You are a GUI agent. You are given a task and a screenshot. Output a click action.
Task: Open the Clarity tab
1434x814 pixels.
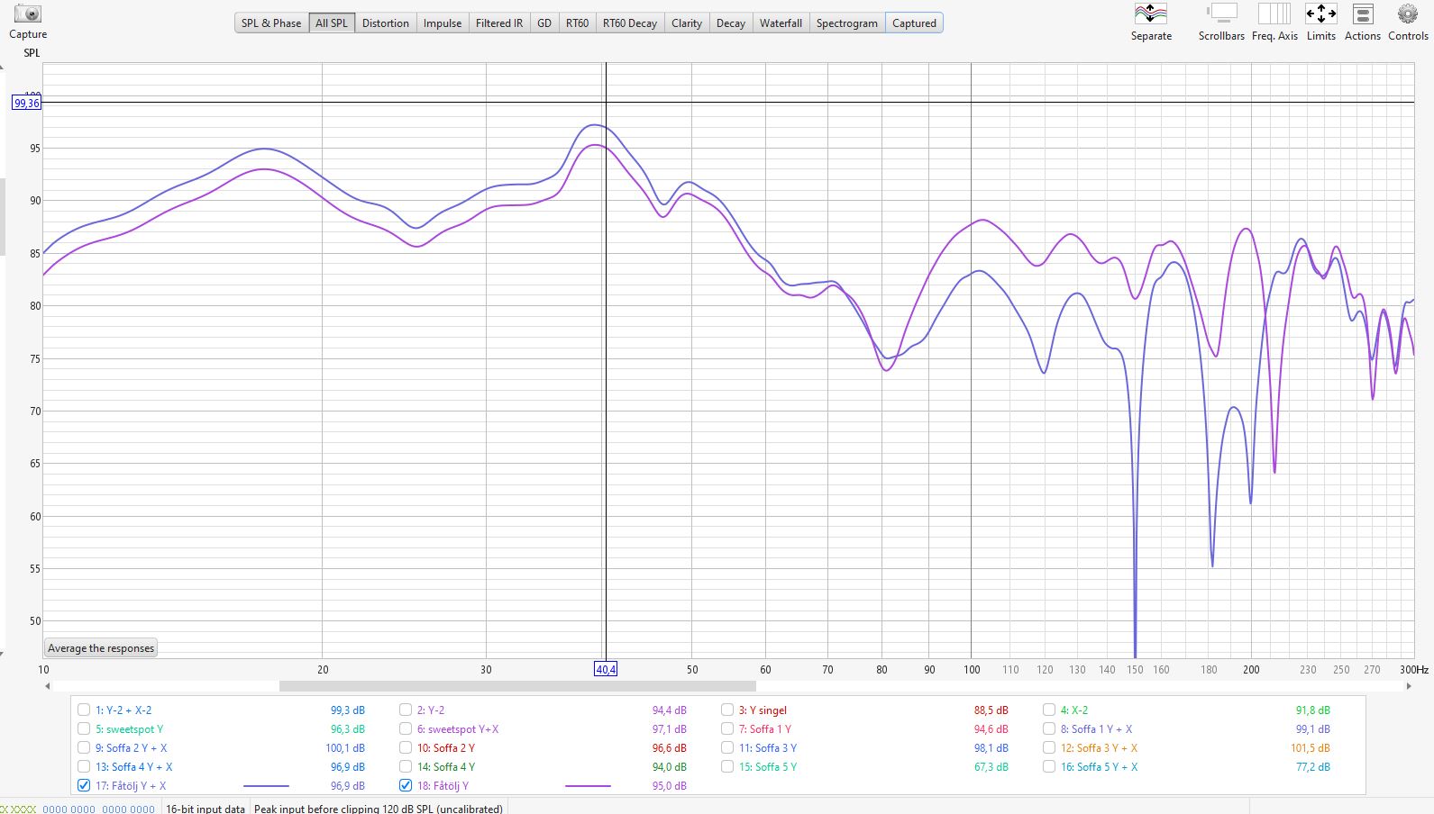(687, 23)
